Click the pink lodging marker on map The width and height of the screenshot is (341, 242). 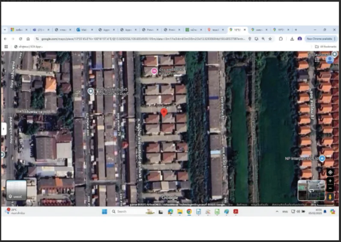click(154, 71)
